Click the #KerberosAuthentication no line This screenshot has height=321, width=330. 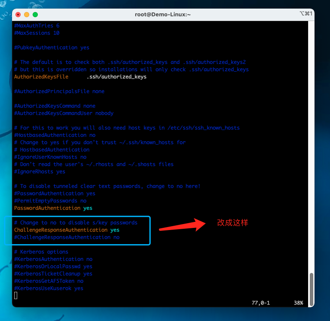click(53, 259)
